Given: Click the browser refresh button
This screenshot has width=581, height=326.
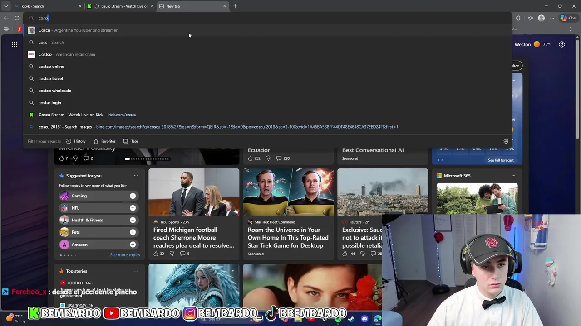Looking at the screenshot, I should pyautogui.click(x=17, y=18).
